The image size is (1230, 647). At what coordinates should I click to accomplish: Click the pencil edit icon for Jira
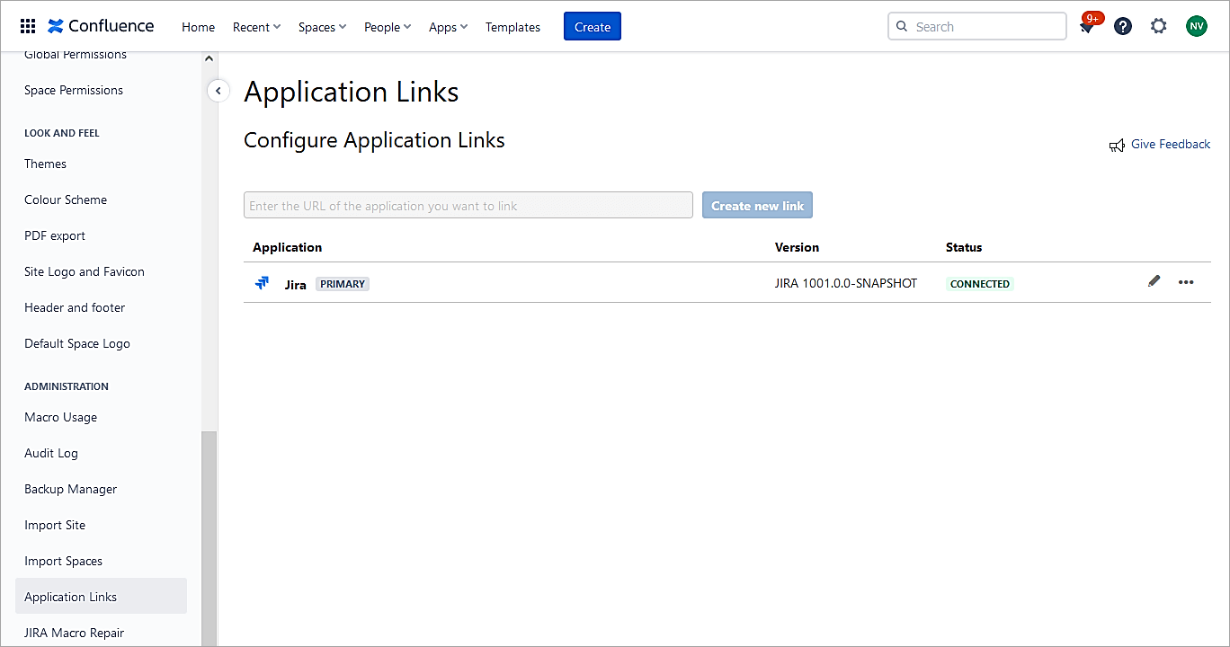(1154, 281)
